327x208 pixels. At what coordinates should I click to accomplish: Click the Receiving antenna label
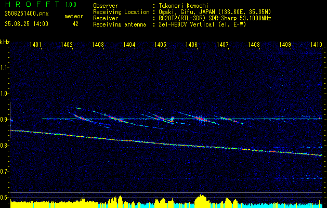(120, 24)
